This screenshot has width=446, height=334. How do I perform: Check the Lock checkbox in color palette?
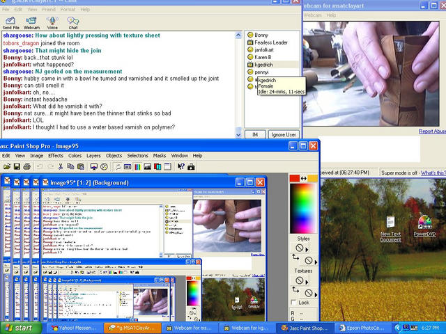pyautogui.click(x=294, y=303)
